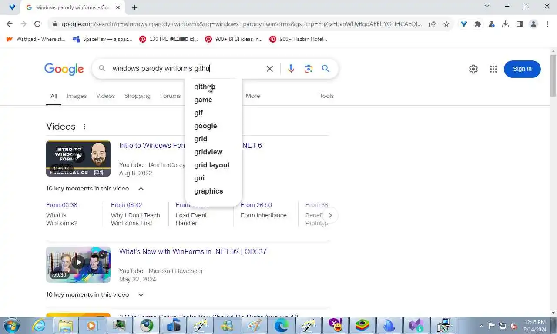Open the tab search chevron

487,6
